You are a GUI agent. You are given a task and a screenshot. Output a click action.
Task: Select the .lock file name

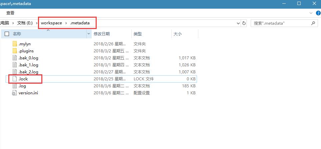(23, 79)
